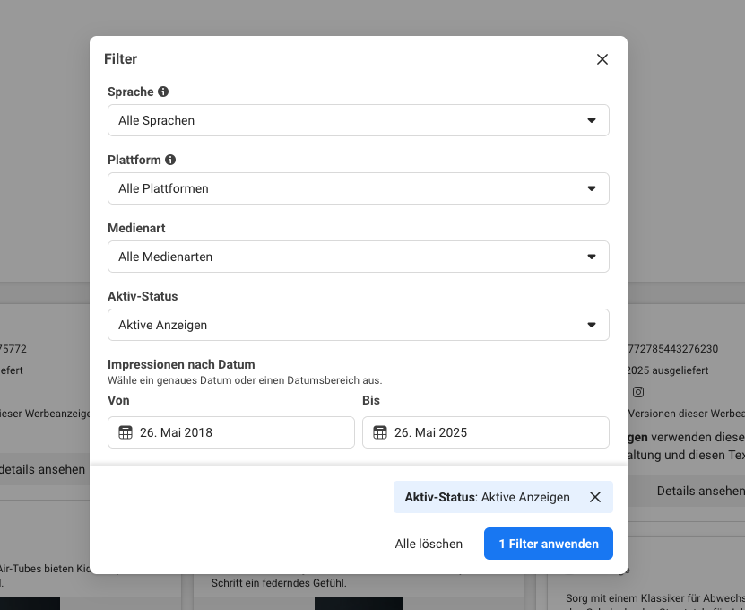Open the Alle Medienarten dropdown

coord(359,257)
